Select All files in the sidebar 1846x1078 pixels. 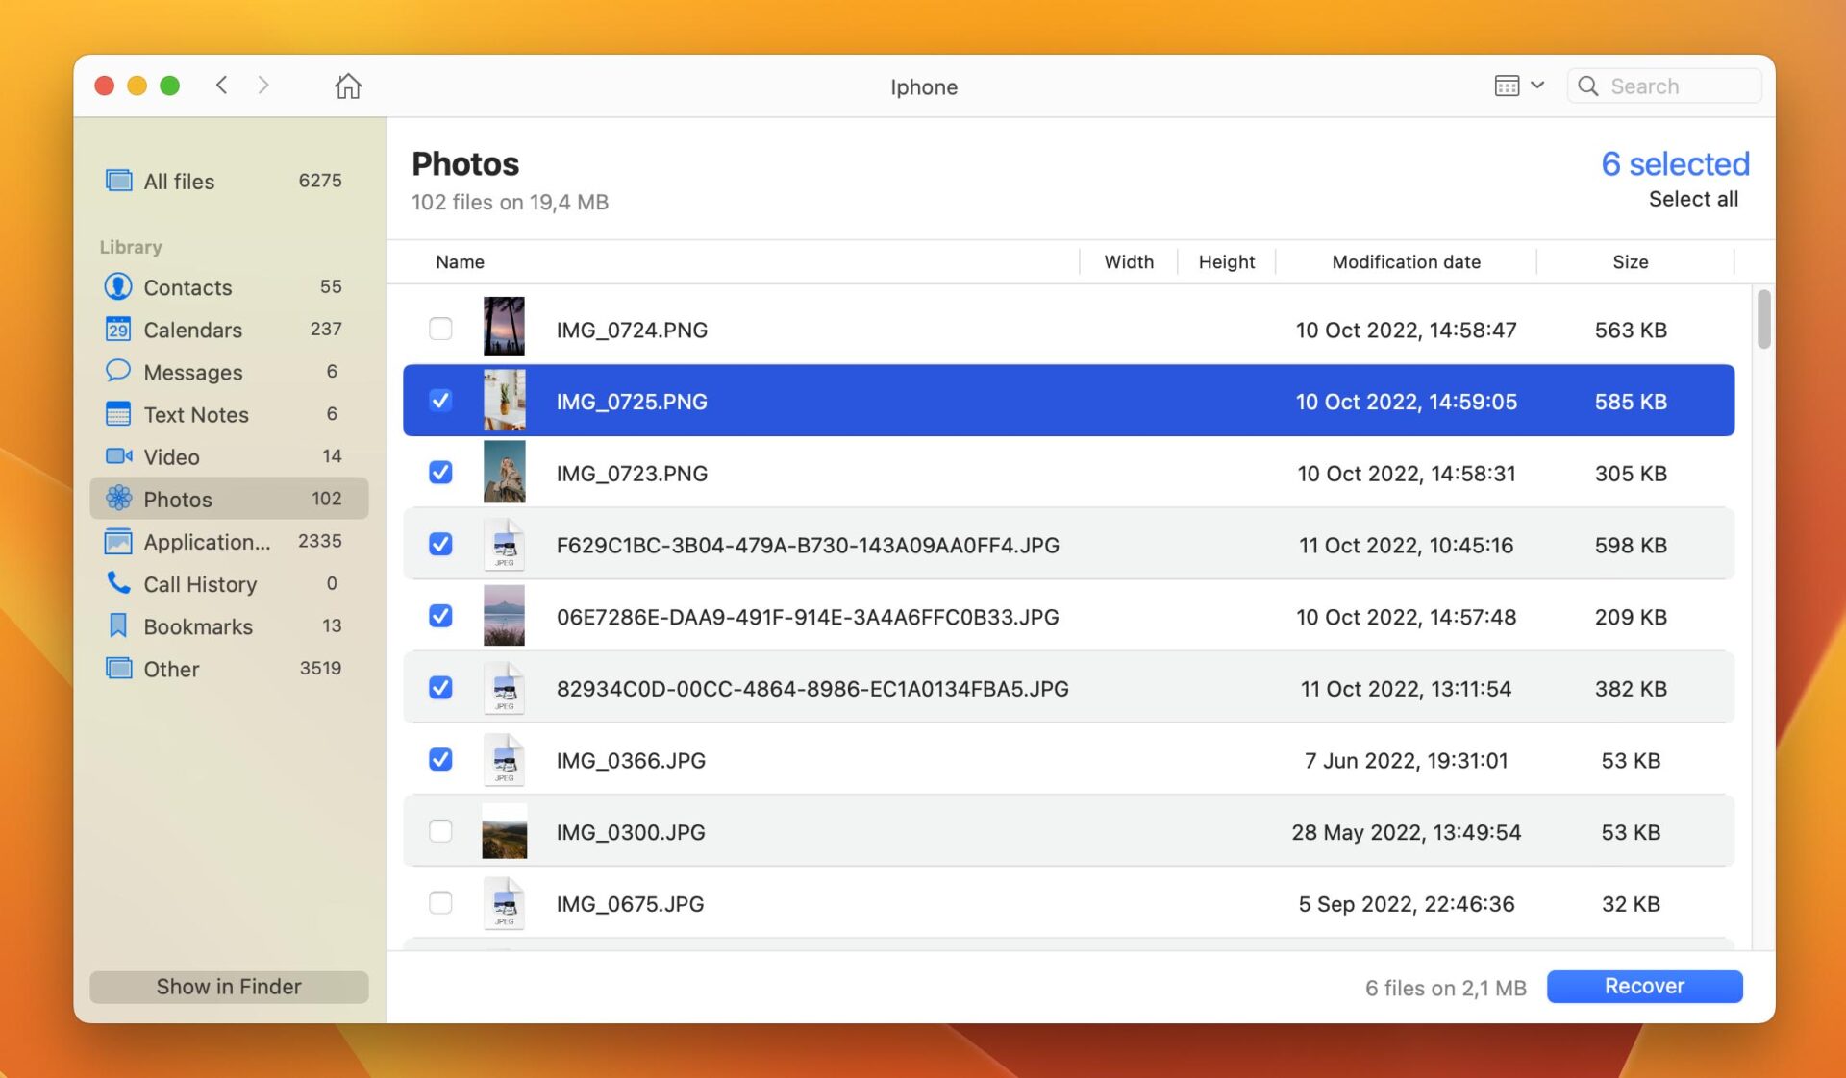[179, 181]
